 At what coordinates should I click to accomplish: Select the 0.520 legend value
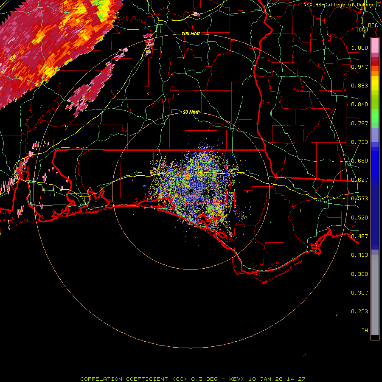[360, 218]
